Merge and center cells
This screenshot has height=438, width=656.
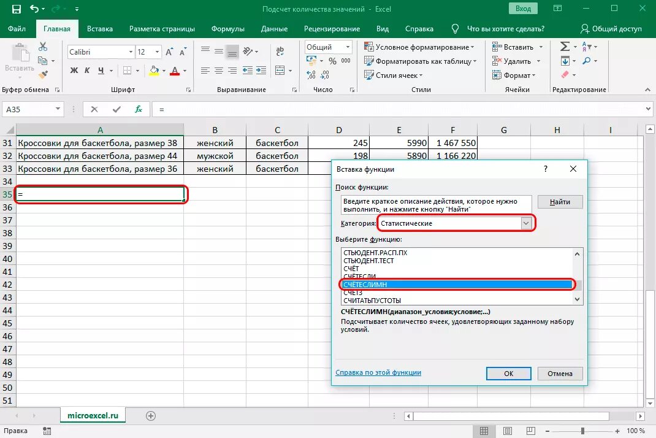tap(280, 71)
